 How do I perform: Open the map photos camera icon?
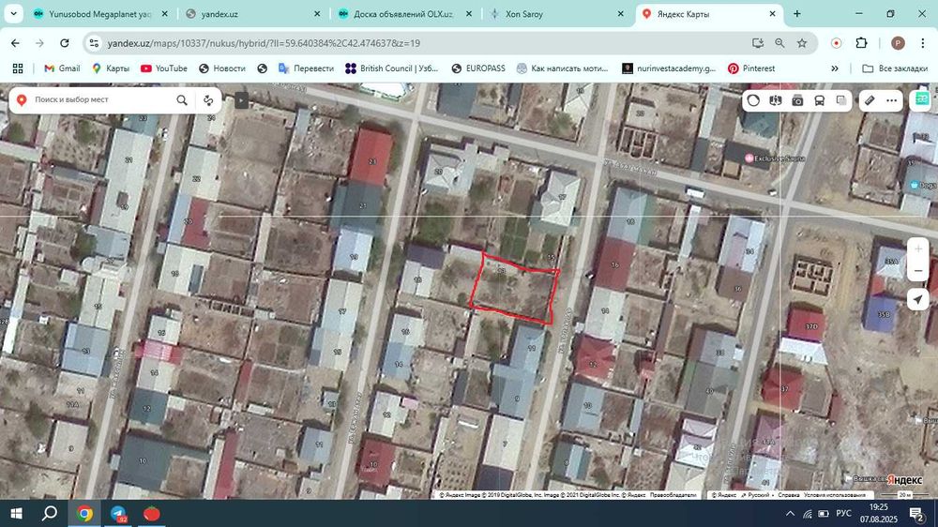[x=797, y=100]
